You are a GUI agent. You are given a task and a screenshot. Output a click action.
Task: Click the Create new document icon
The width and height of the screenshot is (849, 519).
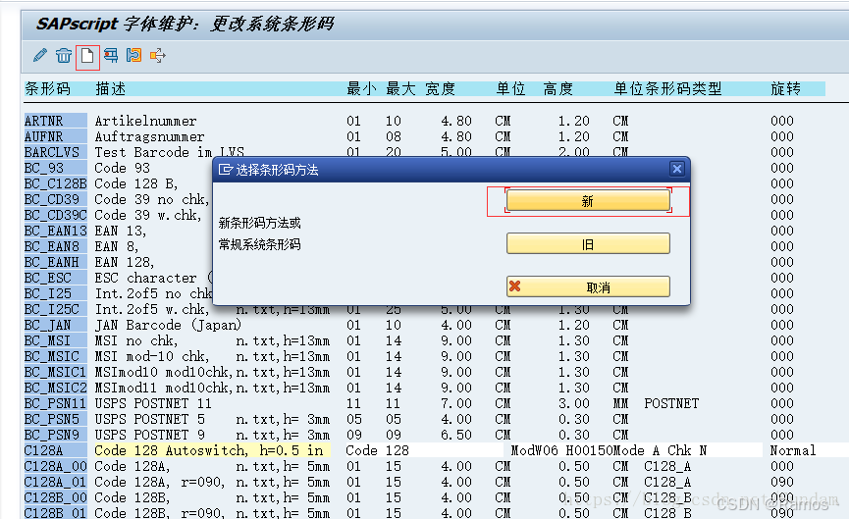pyautogui.click(x=87, y=55)
